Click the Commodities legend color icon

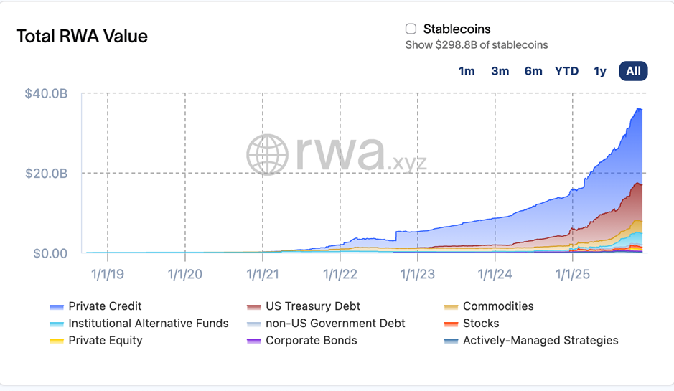point(451,307)
